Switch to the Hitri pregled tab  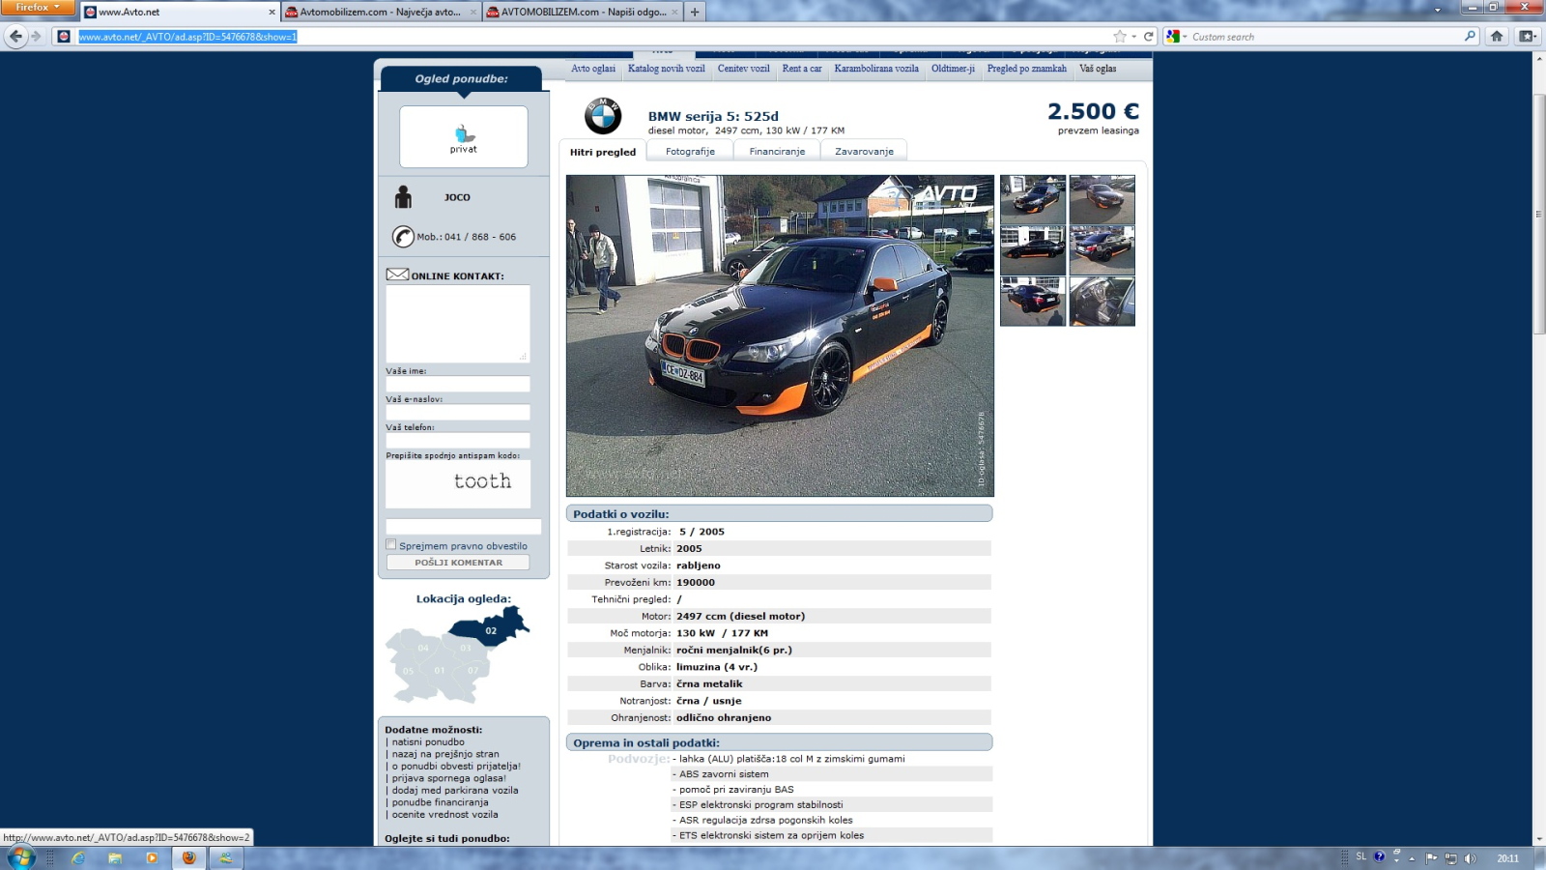point(603,152)
